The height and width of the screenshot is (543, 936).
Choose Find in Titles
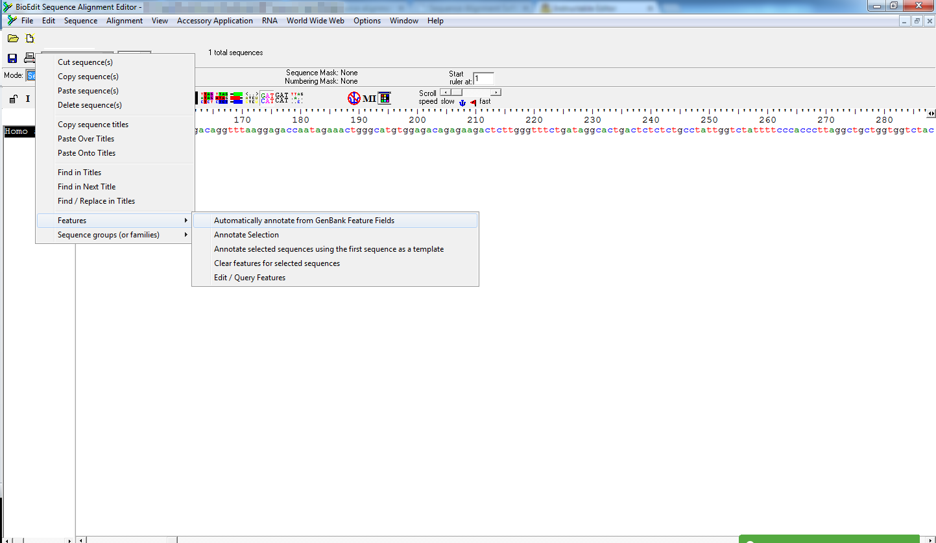pyautogui.click(x=115, y=173)
